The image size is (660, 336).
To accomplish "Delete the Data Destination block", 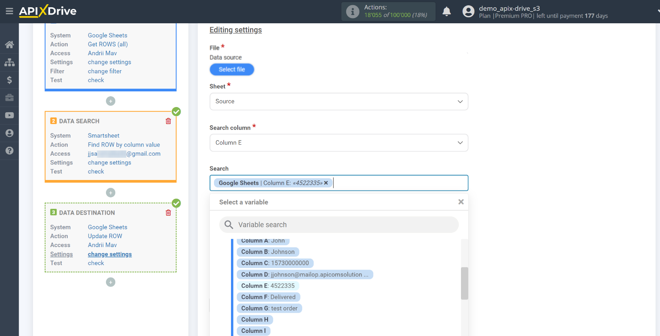I will pyautogui.click(x=168, y=213).
